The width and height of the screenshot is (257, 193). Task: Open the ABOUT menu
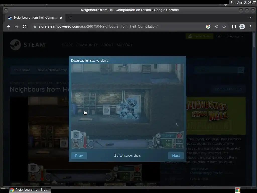point(107,45)
